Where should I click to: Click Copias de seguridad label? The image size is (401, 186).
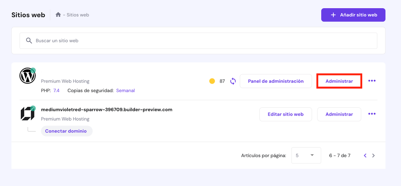click(90, 90)
